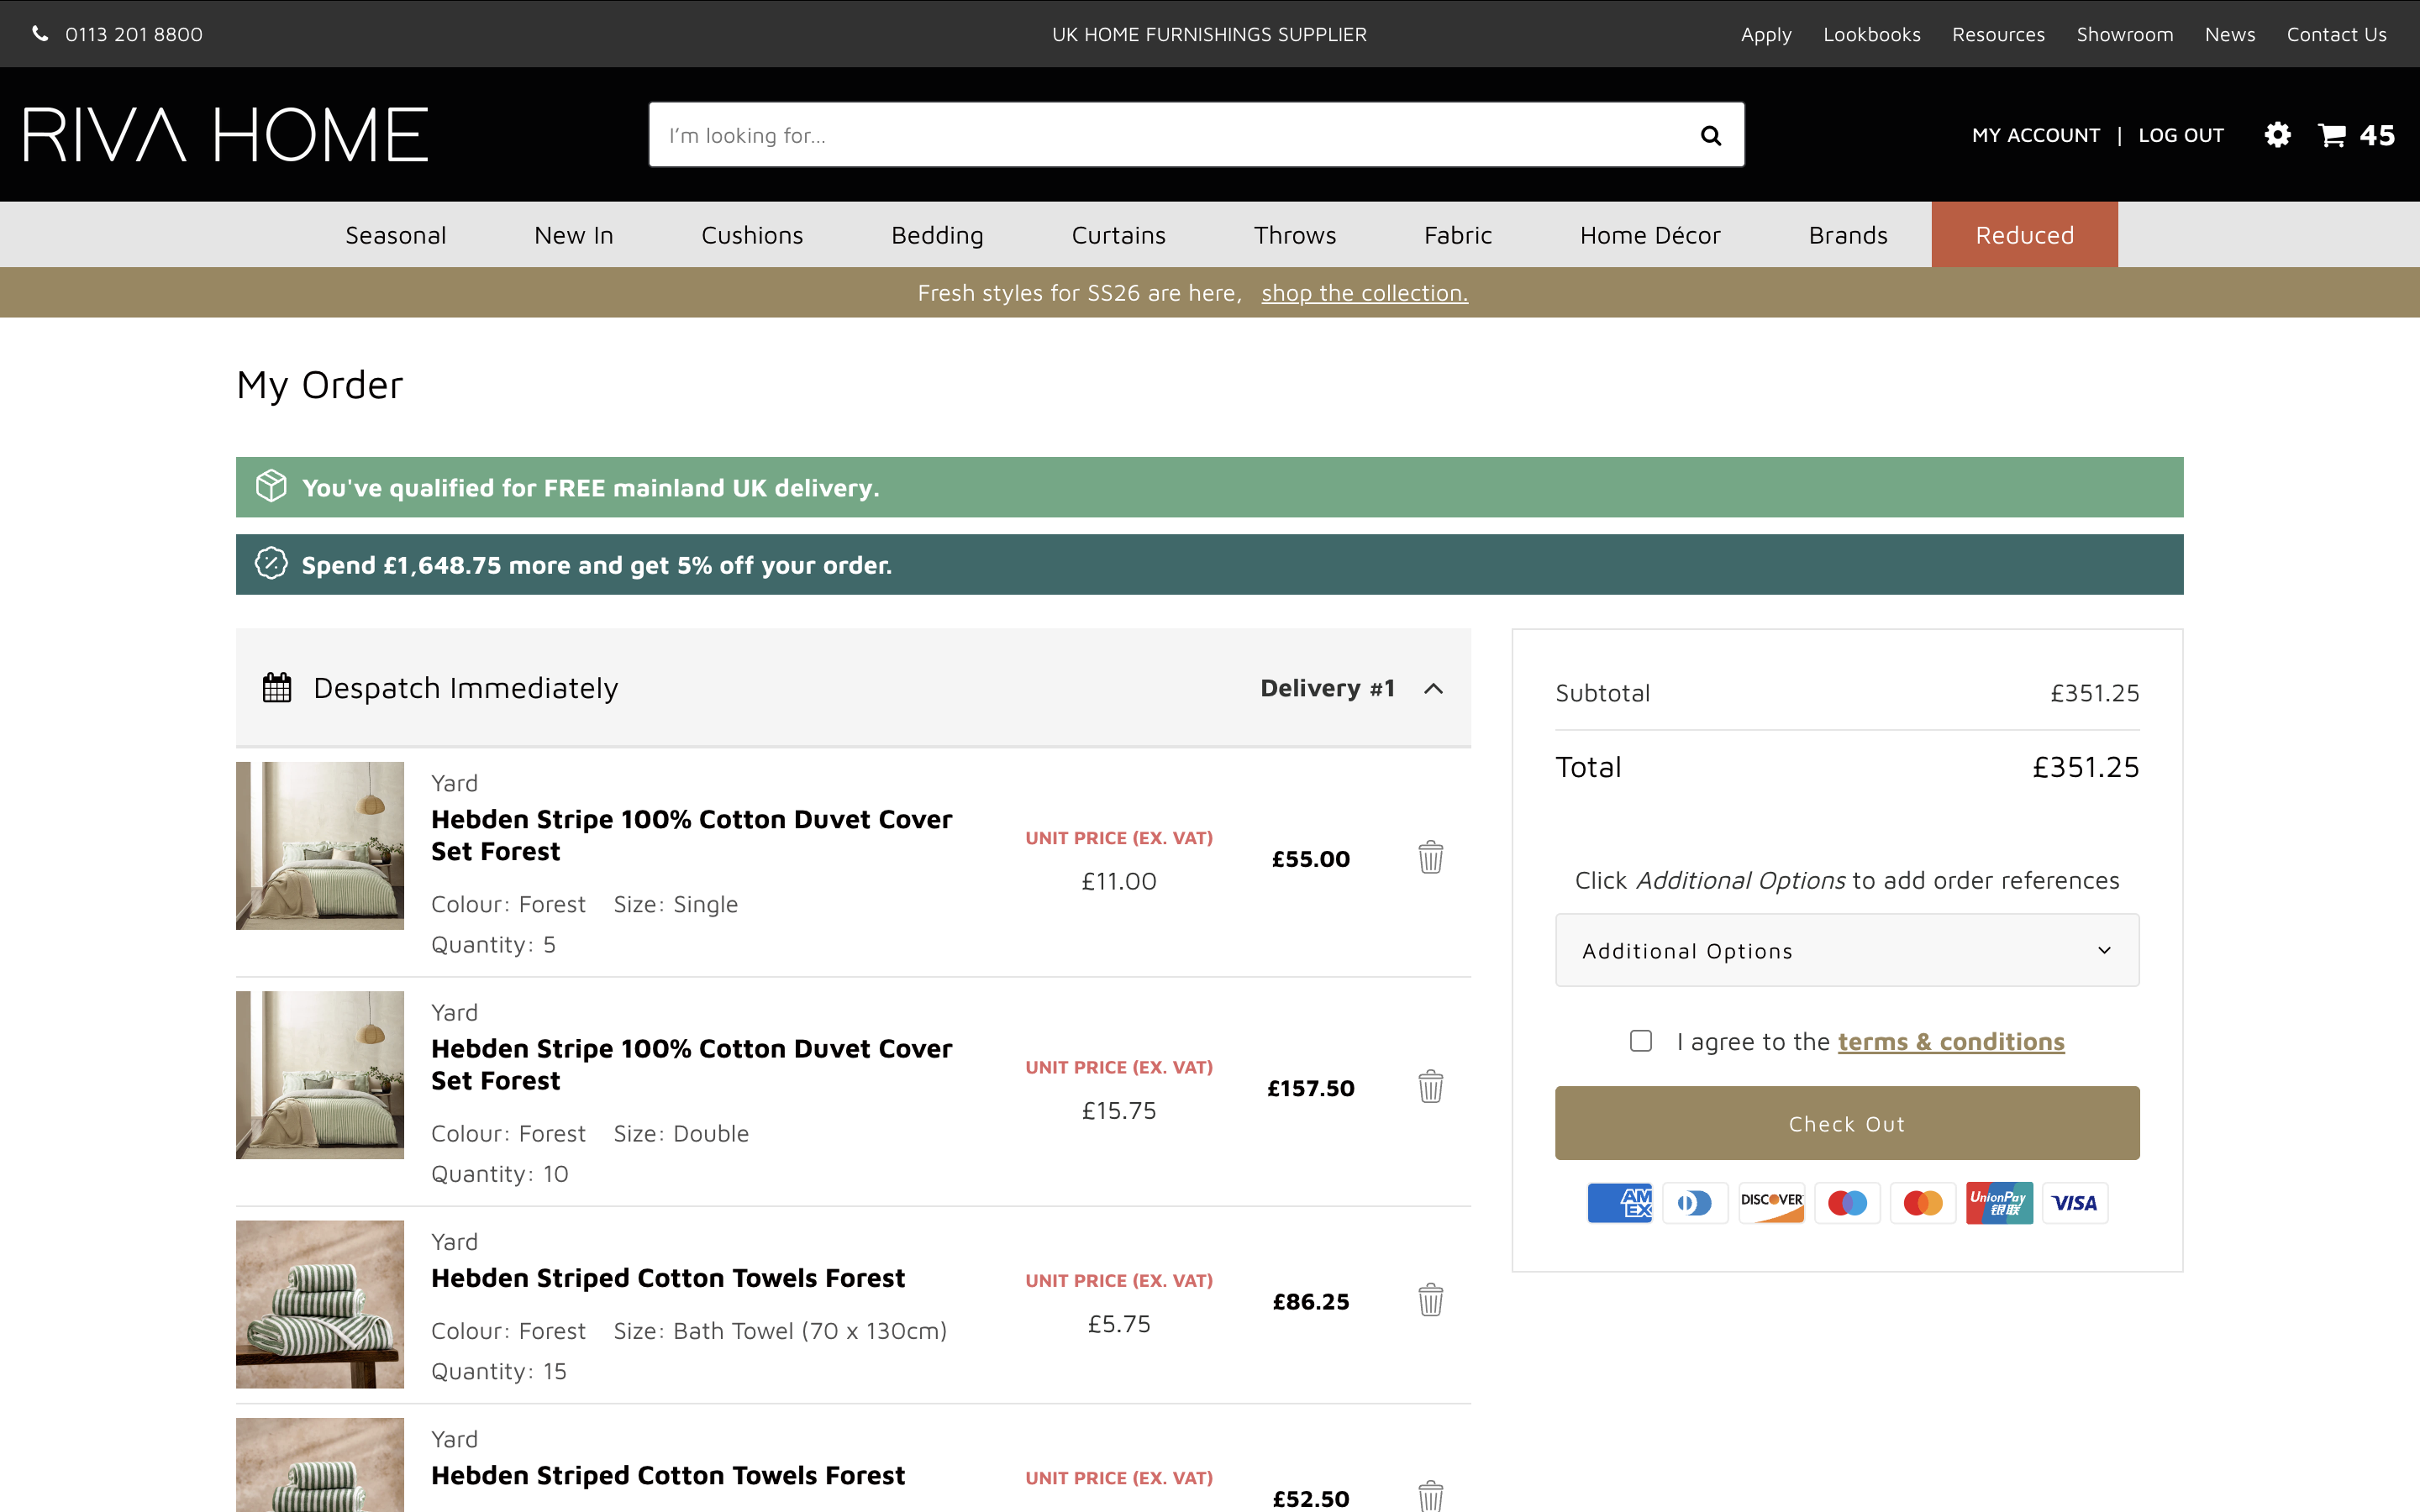Open the Brands menu
This screenshot has height=1512, width=2420.
pyautogui.click(x=1848, y=235)
